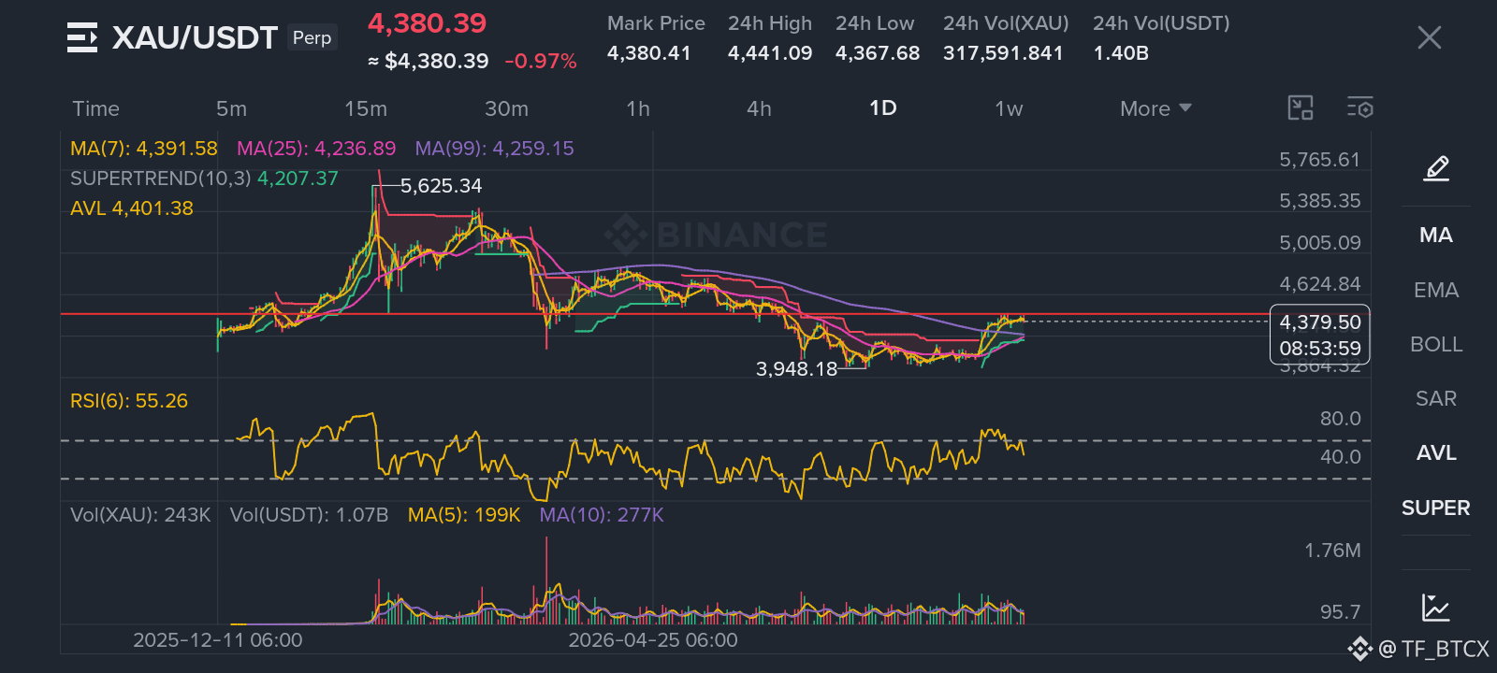This screenshot has width=1497, height=673.
Task: Click the AVL 4,401.38 legend
Action: point(132,208)
